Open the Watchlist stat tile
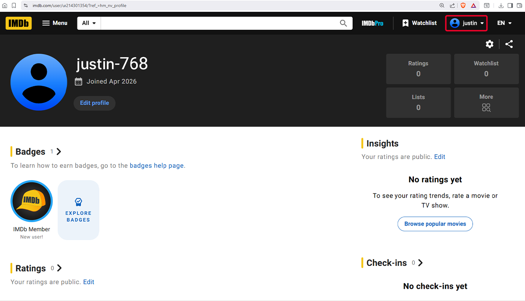Viewport: 525px width, 301px height. pyautogui.click(x=486, y=69)
